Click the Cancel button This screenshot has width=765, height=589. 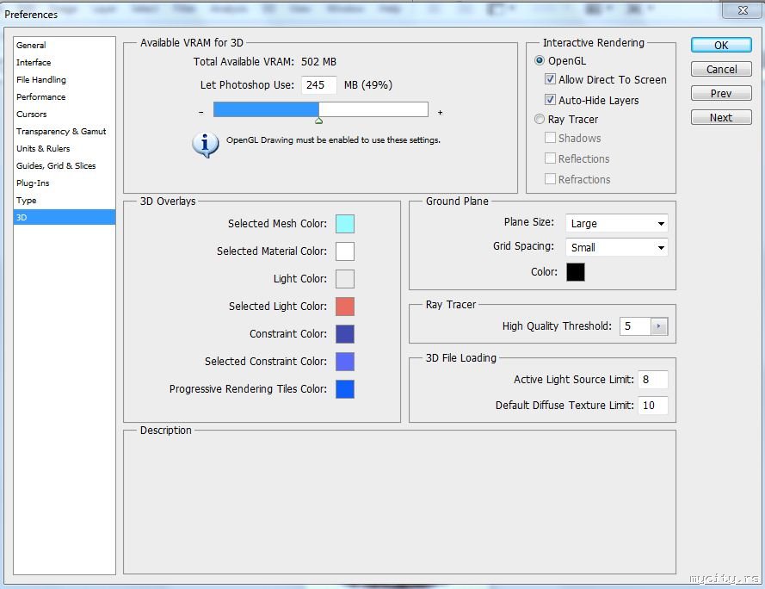[721, 69]
